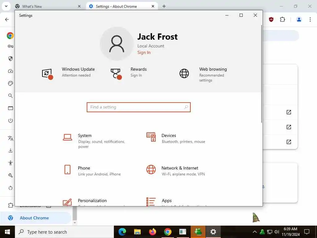Open Devices settings category

[176, 138]
